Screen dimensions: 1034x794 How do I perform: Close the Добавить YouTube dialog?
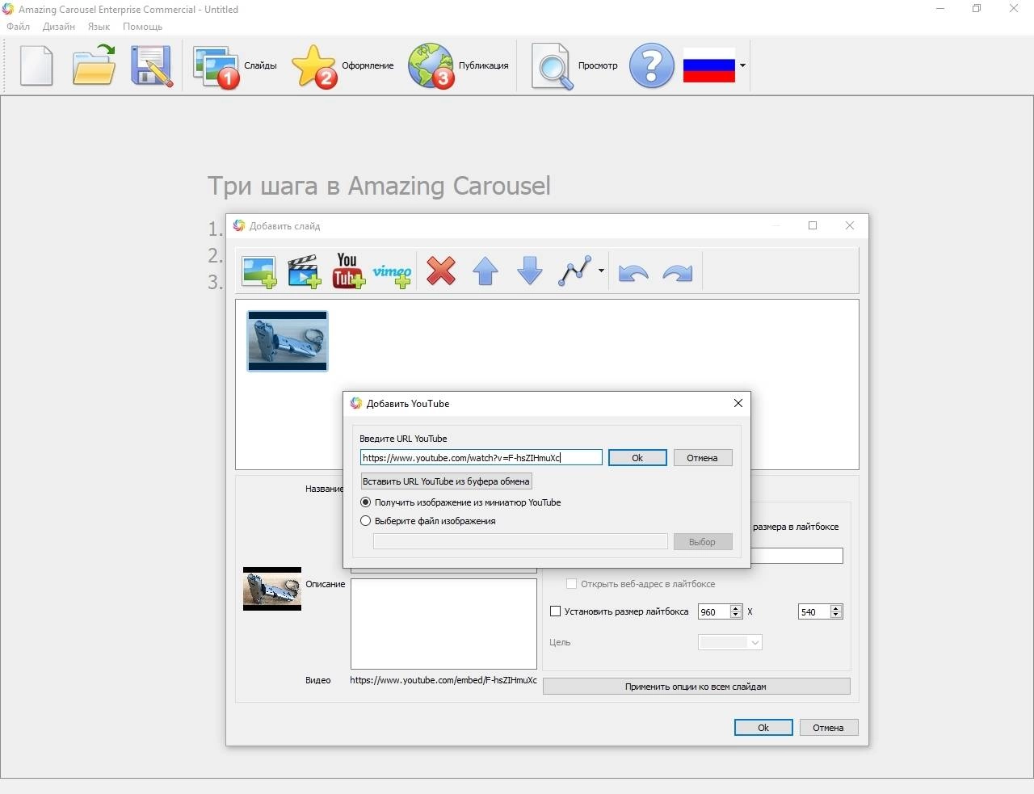pyautogui.click(x=738, y=403)
